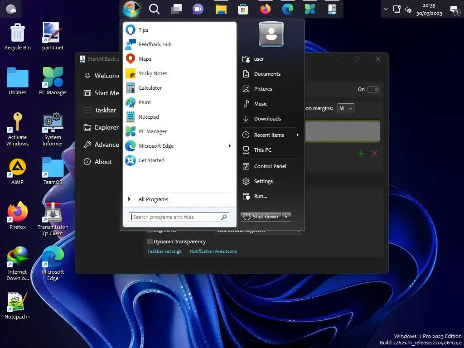Select Start Menu in the StartAllBack sidebar

[101, 93]
